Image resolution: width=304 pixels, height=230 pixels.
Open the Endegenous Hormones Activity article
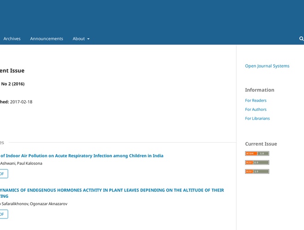pyautogui.click(x=112, y=190)
